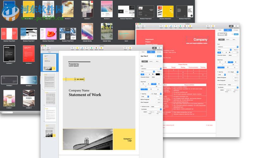This screenshot has height=158, width=253.
Task: Open No Bullets dropdown in Sub Title inspector
Action: pos(151,109)
